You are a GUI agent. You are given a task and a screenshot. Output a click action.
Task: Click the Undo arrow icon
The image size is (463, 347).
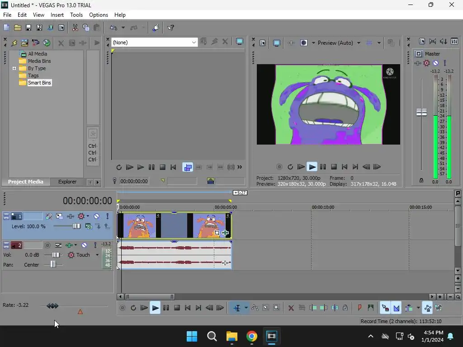[x=113, y=28]
